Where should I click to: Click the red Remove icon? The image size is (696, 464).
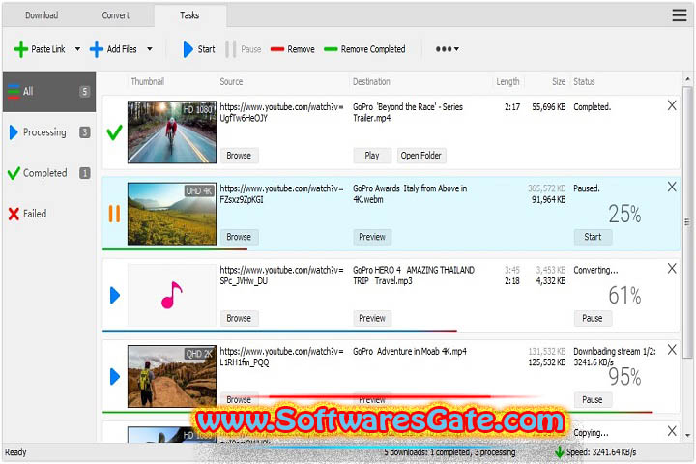[277, 49]
